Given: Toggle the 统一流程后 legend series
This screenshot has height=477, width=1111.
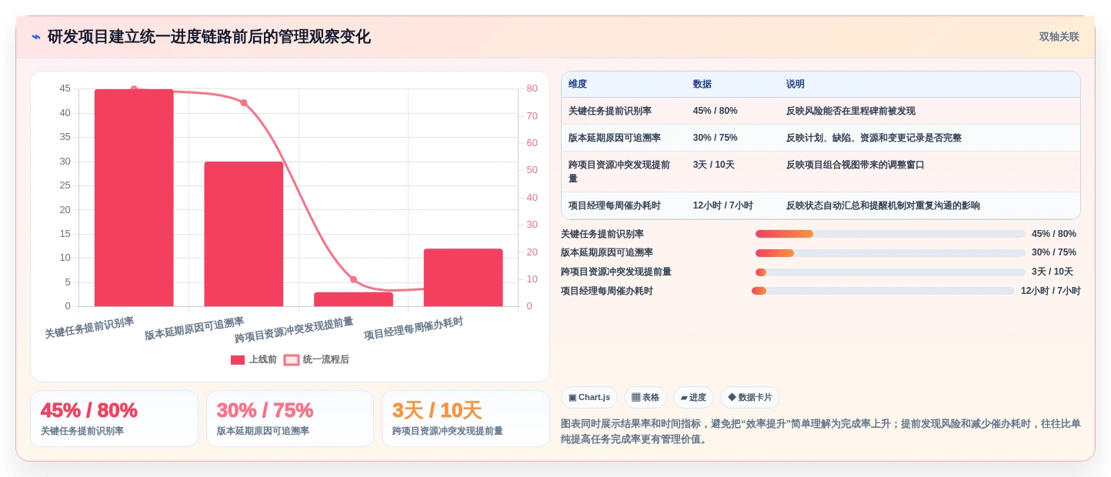Looking at the screenshot, I should point(316,359).
